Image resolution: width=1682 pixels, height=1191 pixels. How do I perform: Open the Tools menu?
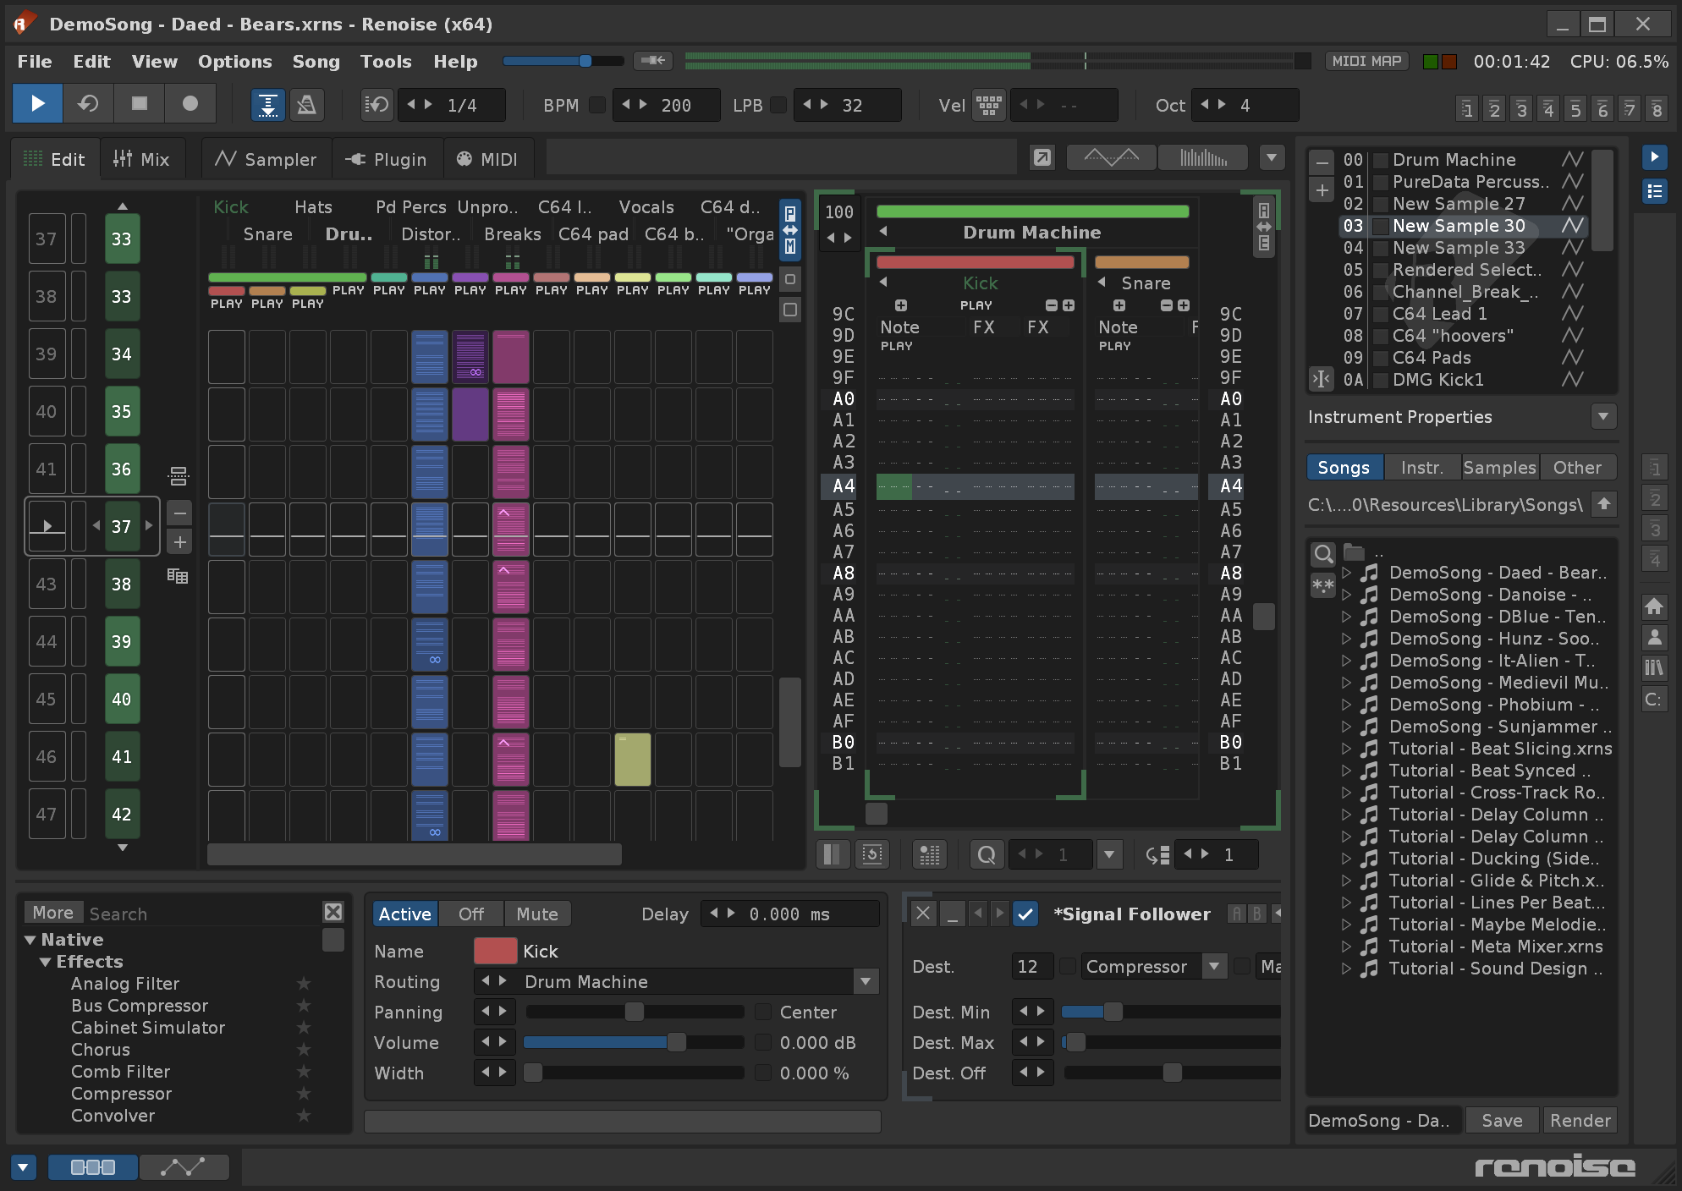[x=386, y=61]
